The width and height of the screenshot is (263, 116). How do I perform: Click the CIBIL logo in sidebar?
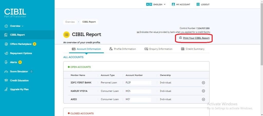15,13
